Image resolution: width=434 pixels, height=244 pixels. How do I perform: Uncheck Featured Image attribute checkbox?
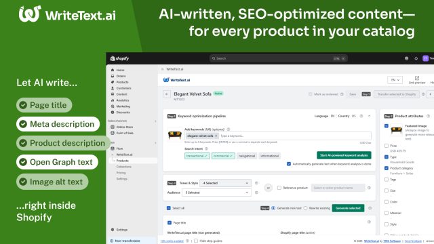(387, 126)
